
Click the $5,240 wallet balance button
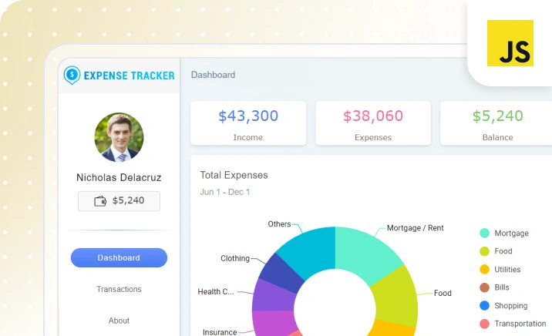tap(119, 201)
